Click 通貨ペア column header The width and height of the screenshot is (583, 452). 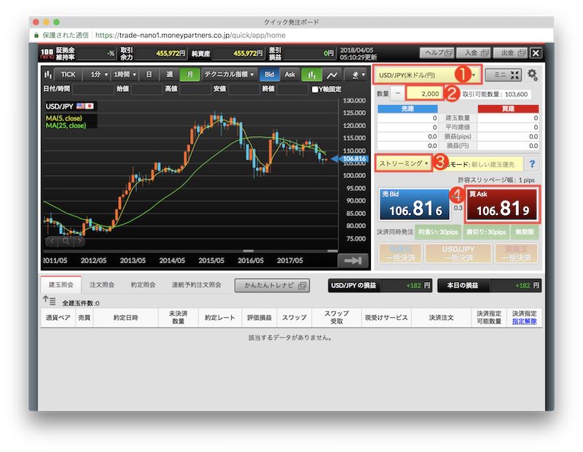58,318
